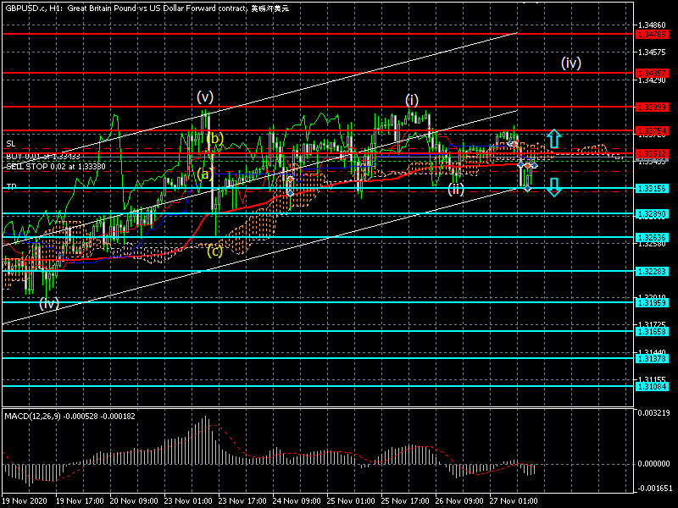The image size is (678, 508).
Task: Click the red 1.33999 resistance price tag
Action: pyautogui.click(x=651, y=108)
